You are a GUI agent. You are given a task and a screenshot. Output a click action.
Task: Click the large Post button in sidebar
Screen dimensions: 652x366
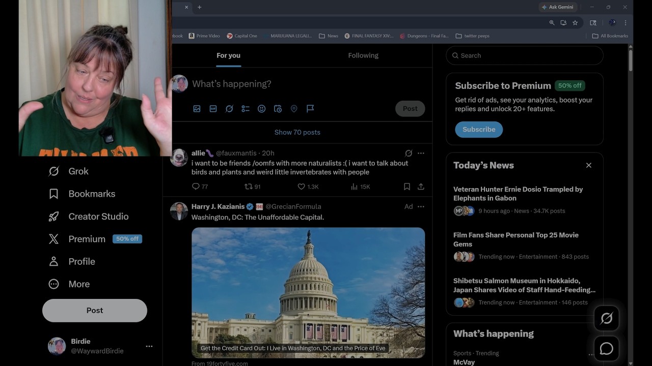[x=95, y=311]
